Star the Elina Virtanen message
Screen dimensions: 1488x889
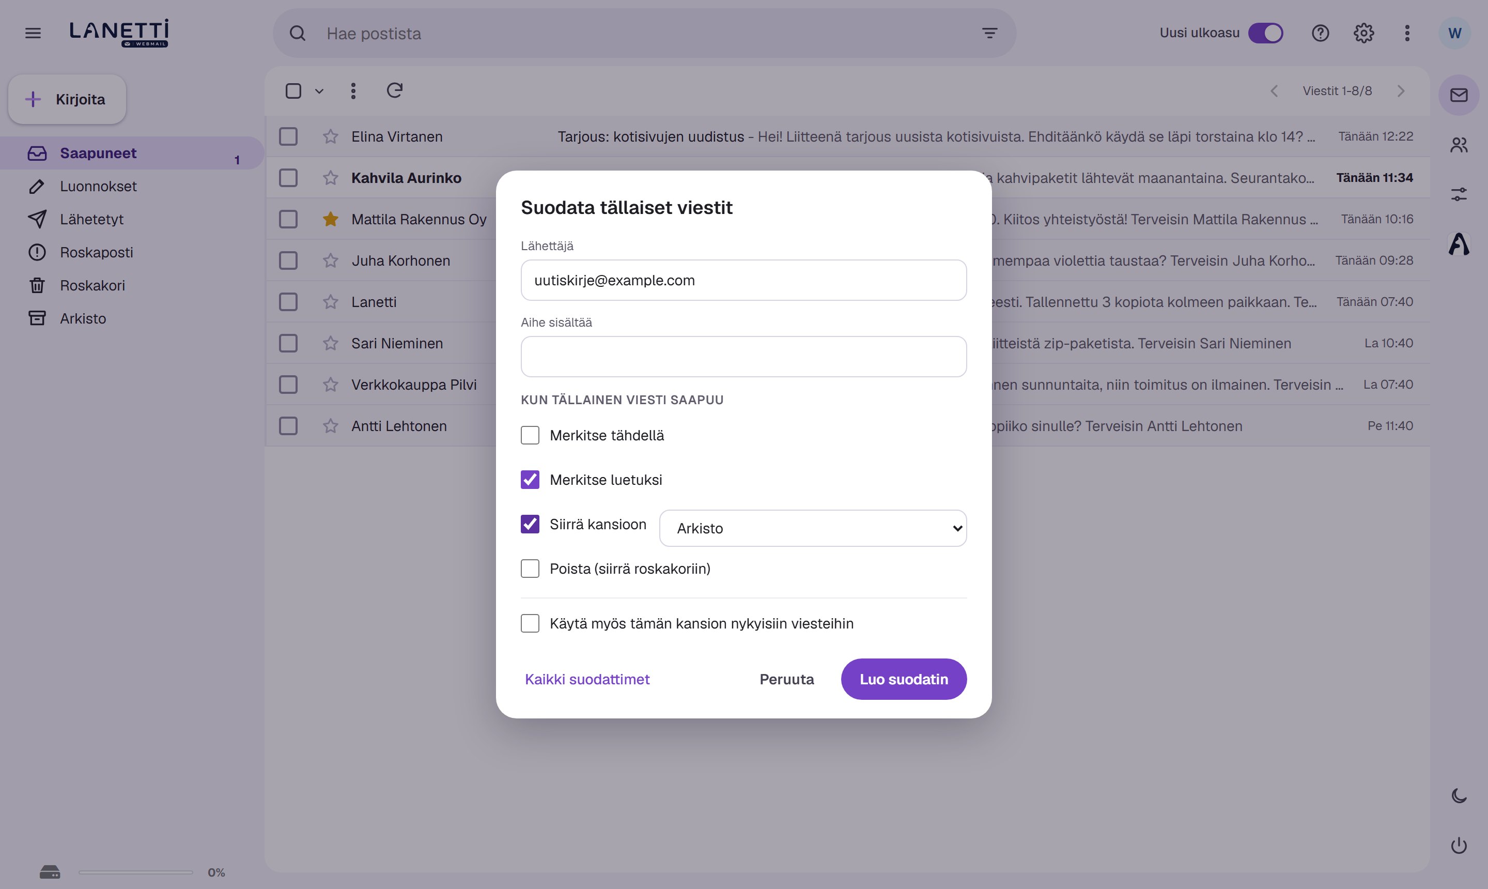pos(331,136)
